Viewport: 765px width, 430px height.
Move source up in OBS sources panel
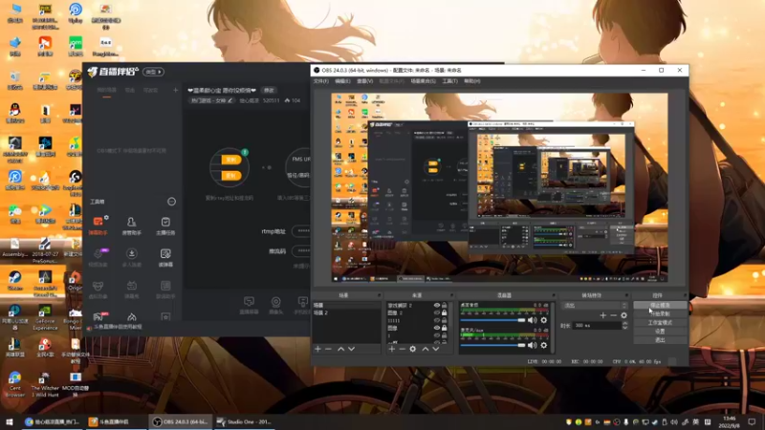pos(425,349)
